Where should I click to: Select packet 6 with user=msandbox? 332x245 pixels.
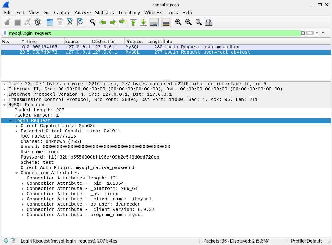(x=166, y=47)
